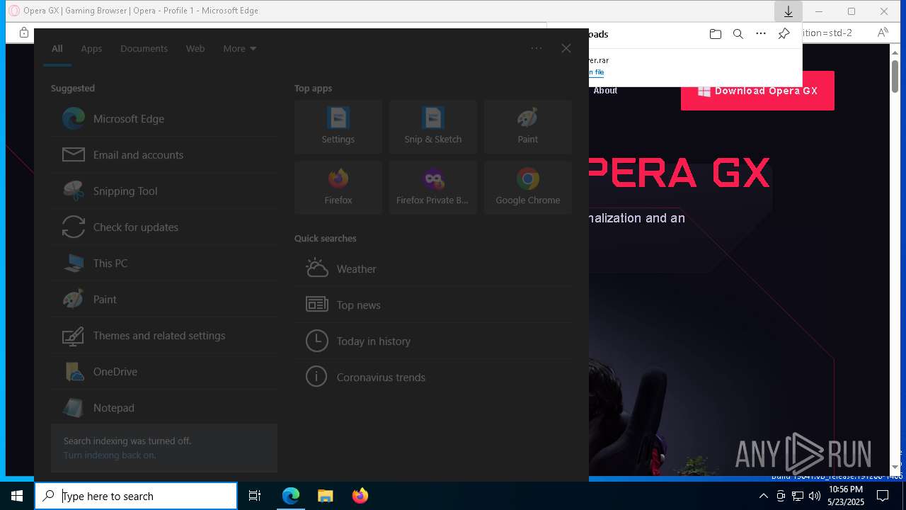This screenshot has height=510, width=906.
Task: Open more options in Downloads popup
Action: click(761, 34)
